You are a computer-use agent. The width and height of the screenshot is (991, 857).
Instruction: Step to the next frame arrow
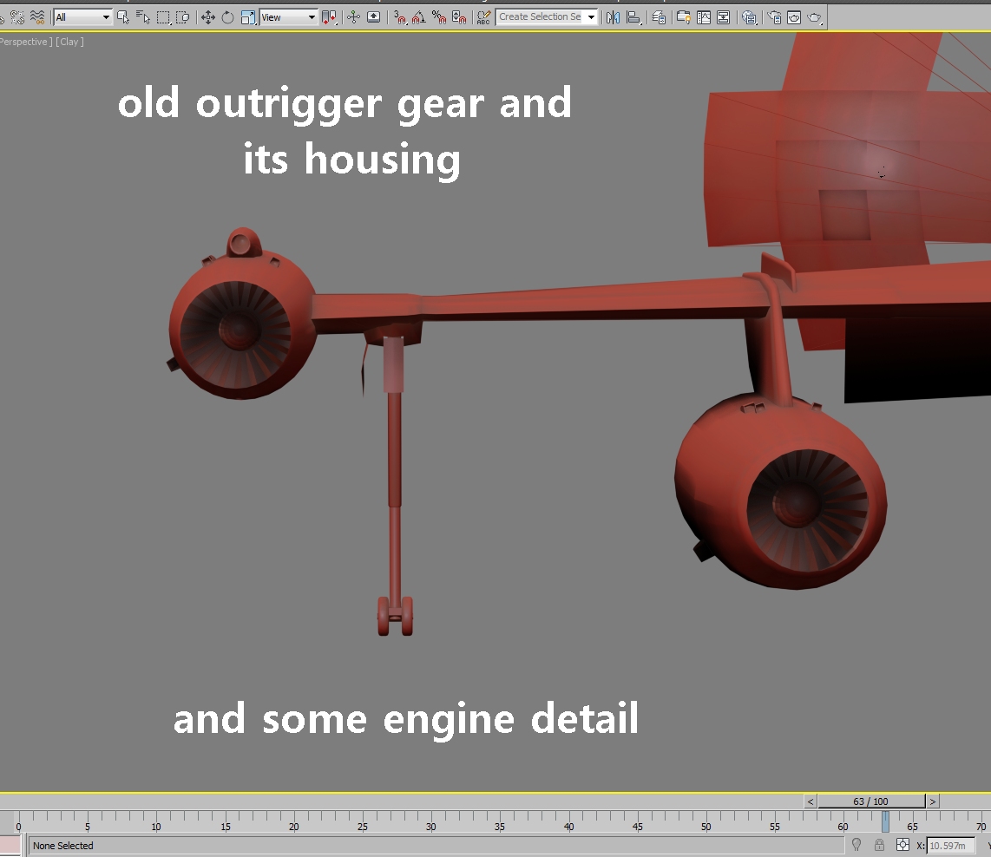(932, 801)
